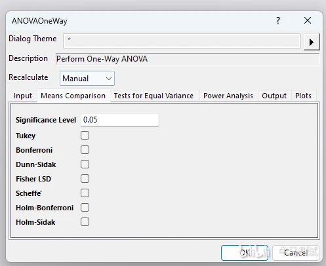Close the ANOVAOneWay dialog
326x266 pixels.
[308, 20]
